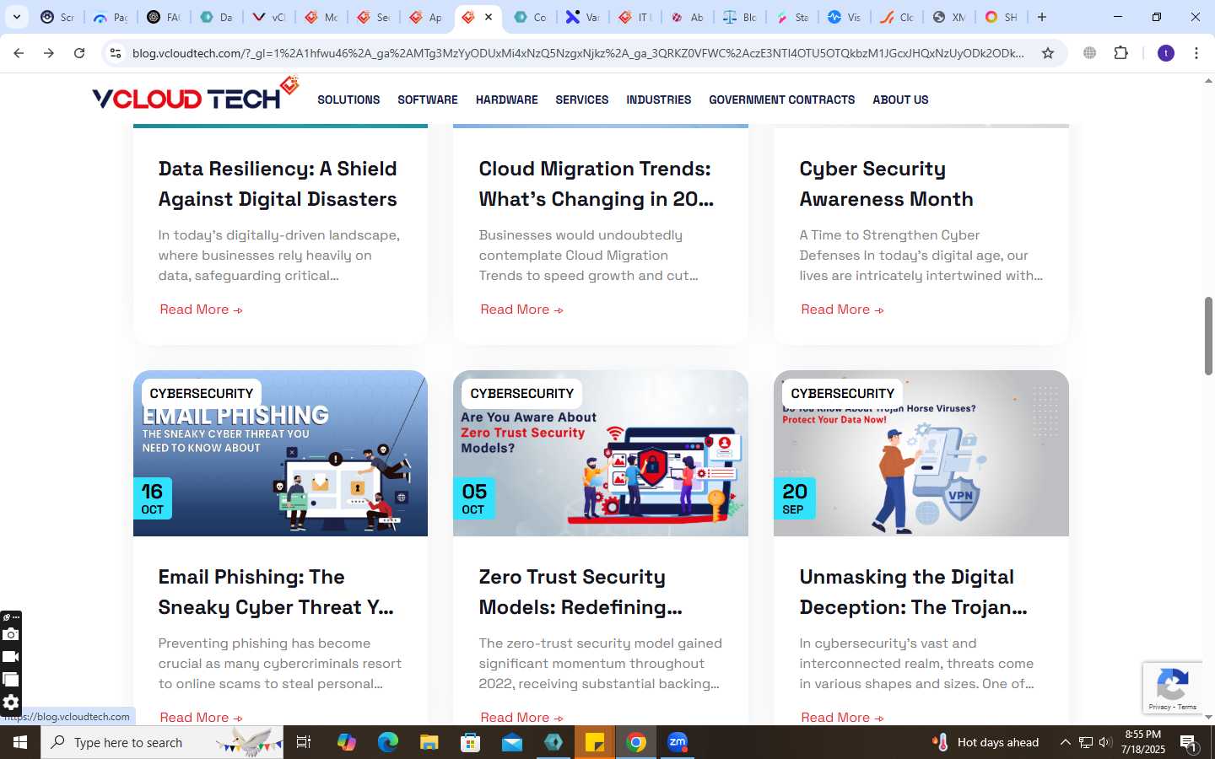Open the Chrome profile avatar
The image size is (1215, 759).
pyautogui.click(x=1166, y=53)
